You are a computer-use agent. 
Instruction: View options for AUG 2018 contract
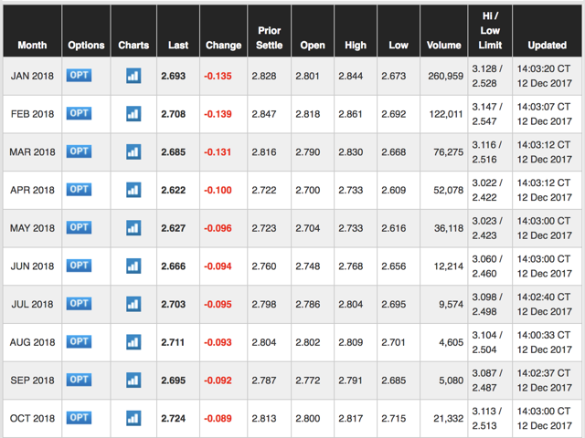pyautogui.click(x=79, y=341)
